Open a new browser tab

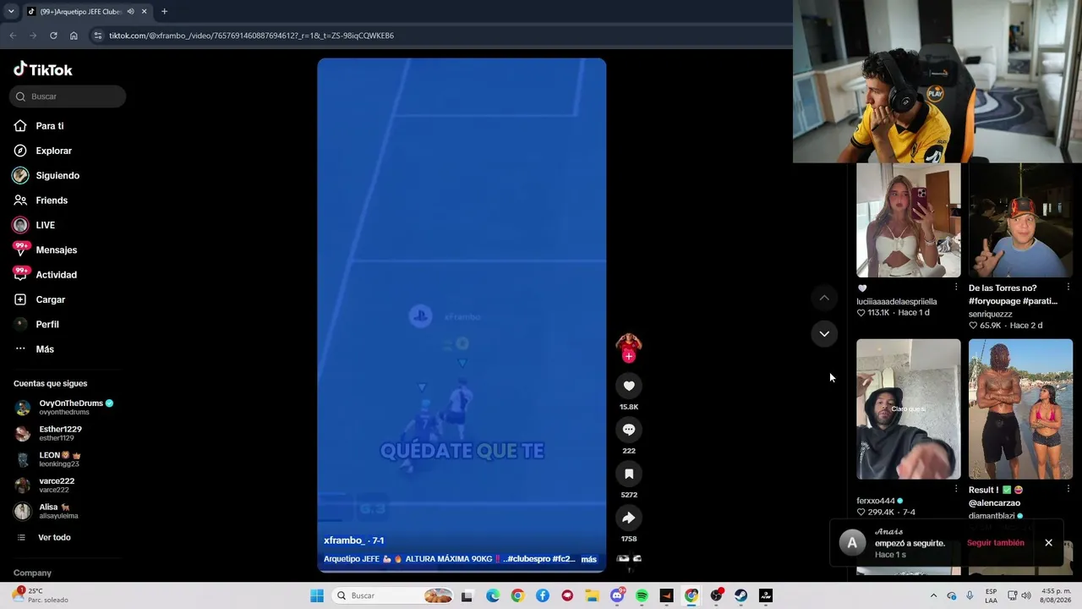click(x=164, y=12)
